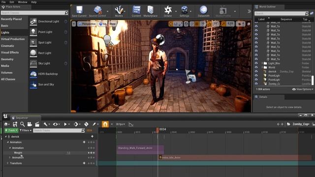Collapse the derrick track in Sequencer
Viewport: 315px width, 177px height.
pyautogui.click(x=5, y=137)
